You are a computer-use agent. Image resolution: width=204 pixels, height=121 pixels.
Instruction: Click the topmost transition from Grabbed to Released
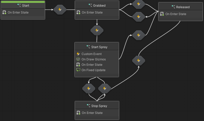coord(138,4)
